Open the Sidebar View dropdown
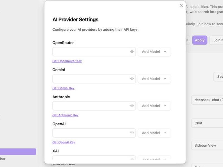The height and width of the screenshot is (167, 223). [207, 145]
